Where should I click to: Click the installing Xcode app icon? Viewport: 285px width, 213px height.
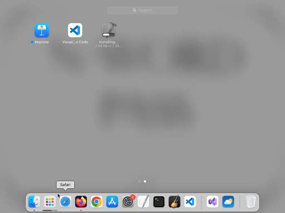(109, 30)
